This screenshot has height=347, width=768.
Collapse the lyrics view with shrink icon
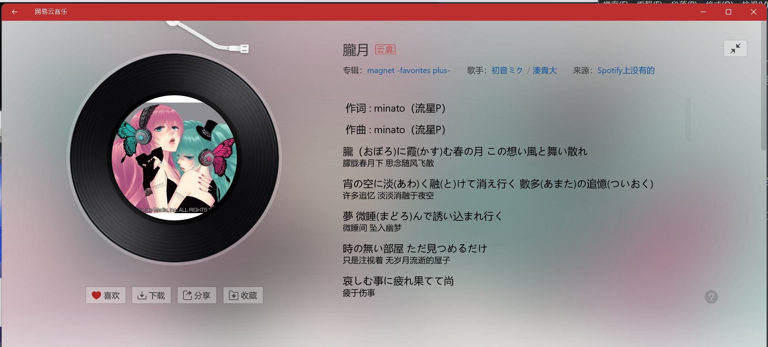tap(735, 48)
